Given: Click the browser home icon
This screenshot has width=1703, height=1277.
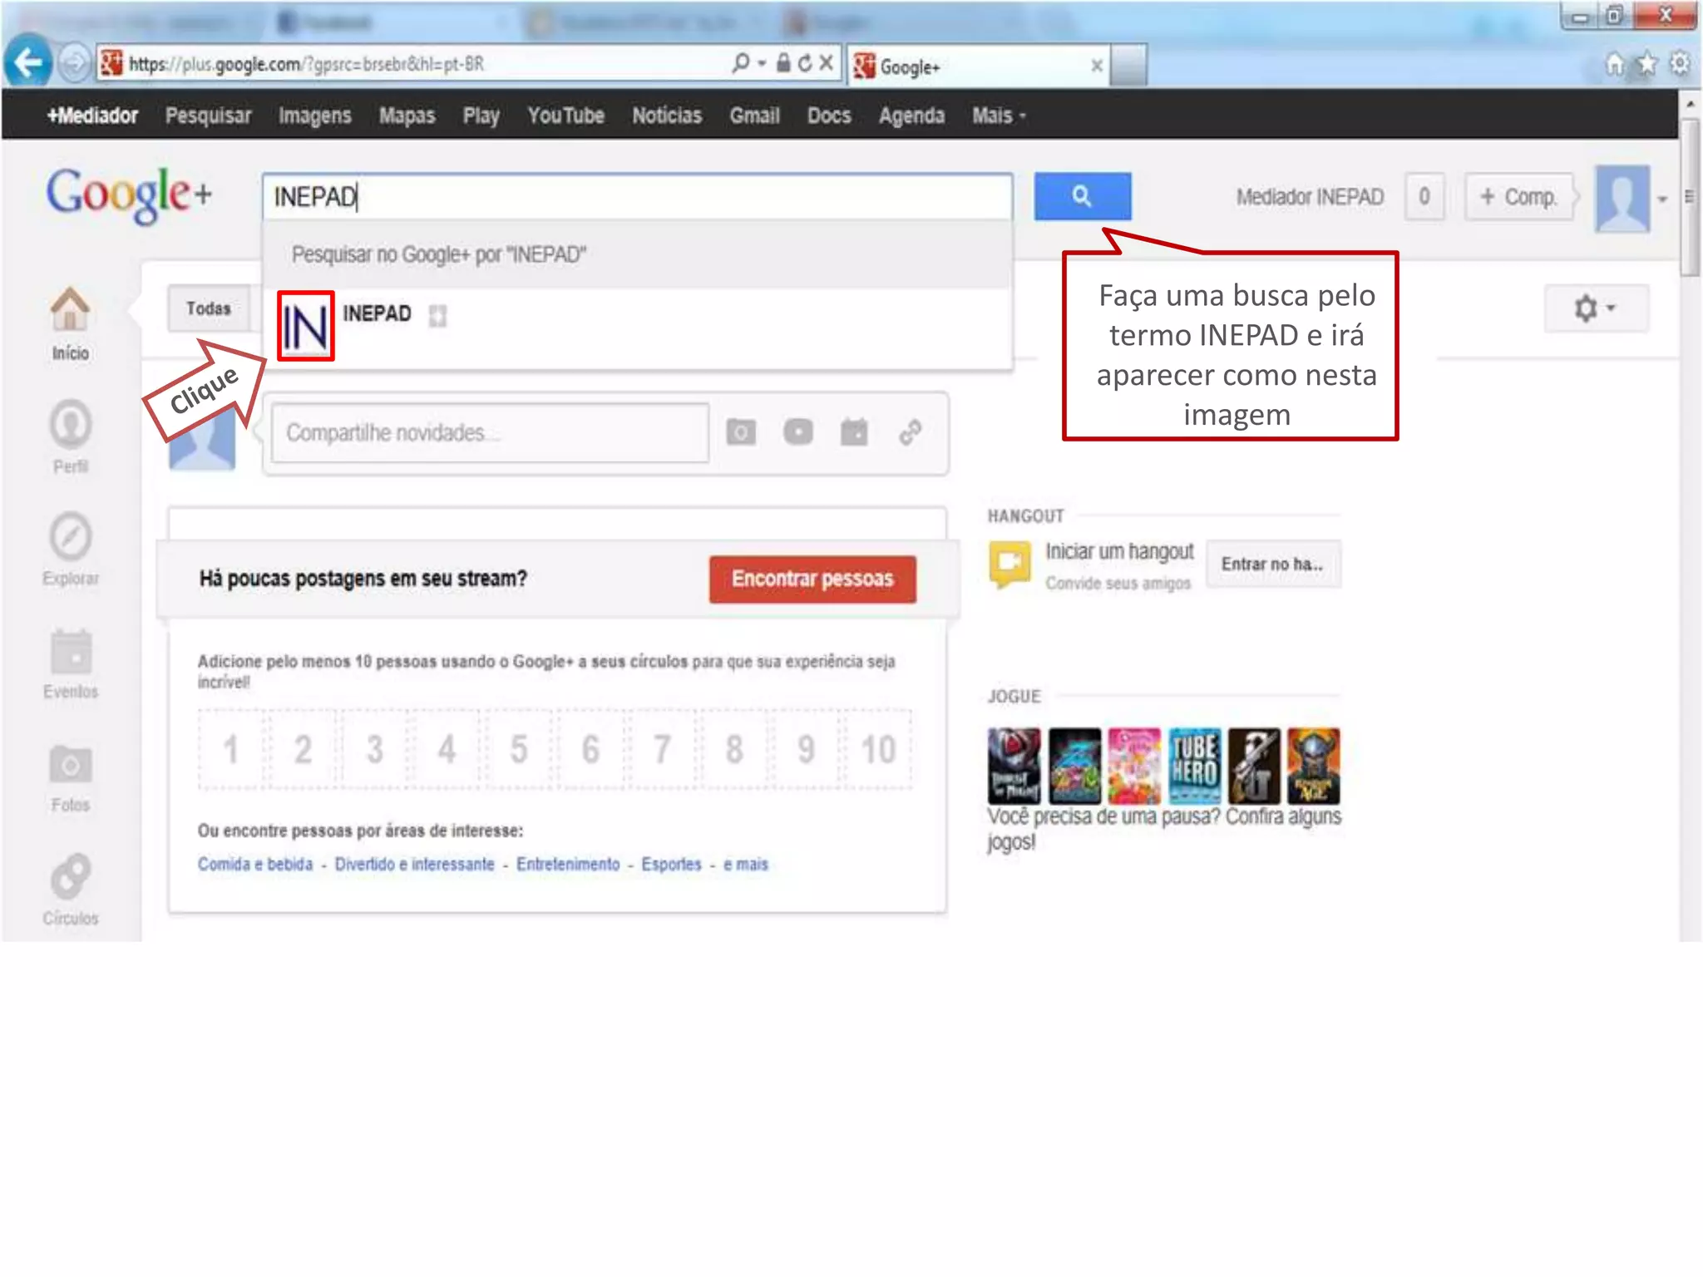Looking at the screenshot, I should 1614,64.
